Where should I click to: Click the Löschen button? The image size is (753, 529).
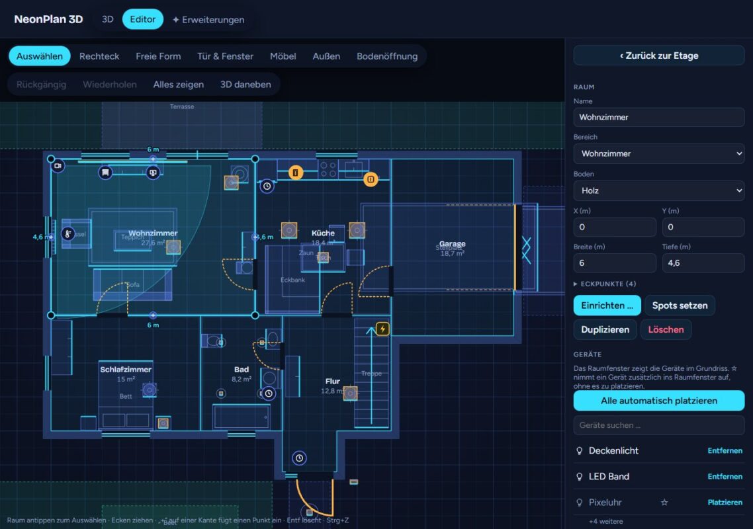666,329
